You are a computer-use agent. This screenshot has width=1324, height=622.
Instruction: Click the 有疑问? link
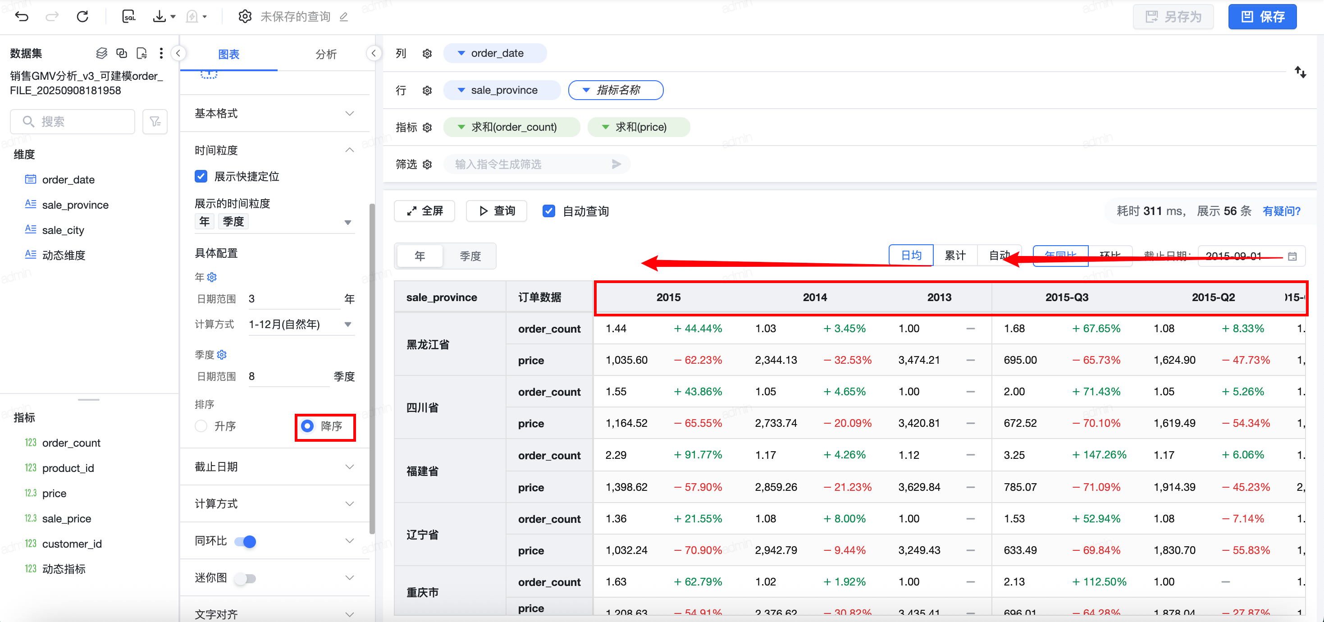pos(1281,211)
